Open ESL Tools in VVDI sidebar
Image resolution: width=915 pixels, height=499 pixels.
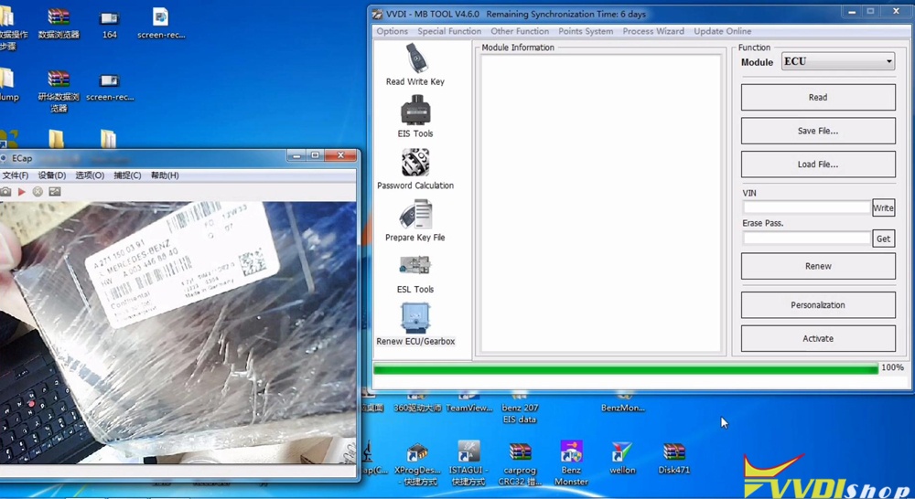(414, 272)
